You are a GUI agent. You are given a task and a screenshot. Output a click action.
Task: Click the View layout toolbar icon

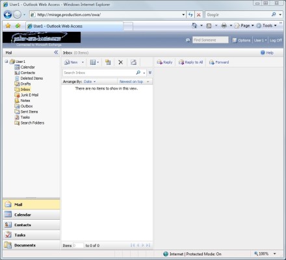[93, 62]
